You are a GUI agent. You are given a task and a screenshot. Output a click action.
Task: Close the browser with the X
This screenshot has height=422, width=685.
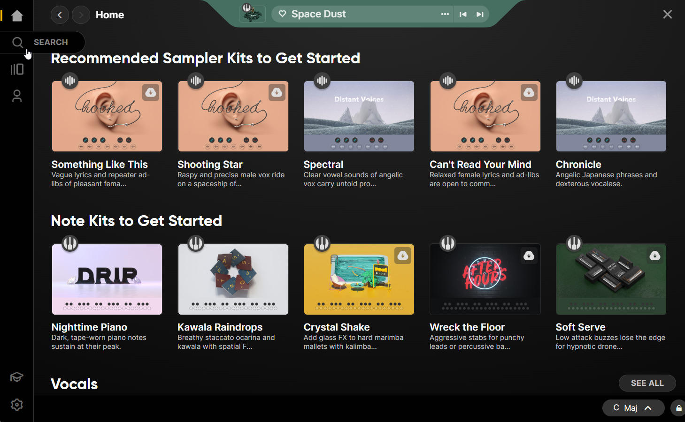(x=668, y=15)
